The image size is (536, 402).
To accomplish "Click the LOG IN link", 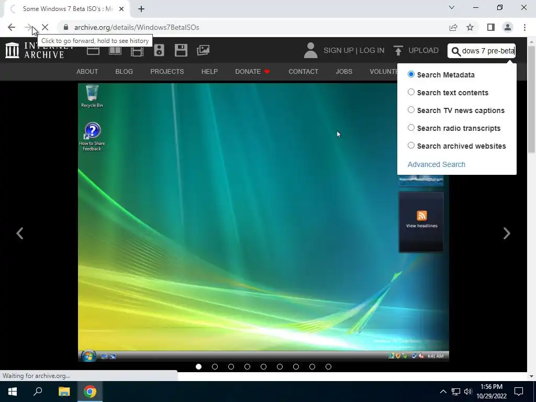I will click(372, 50).
